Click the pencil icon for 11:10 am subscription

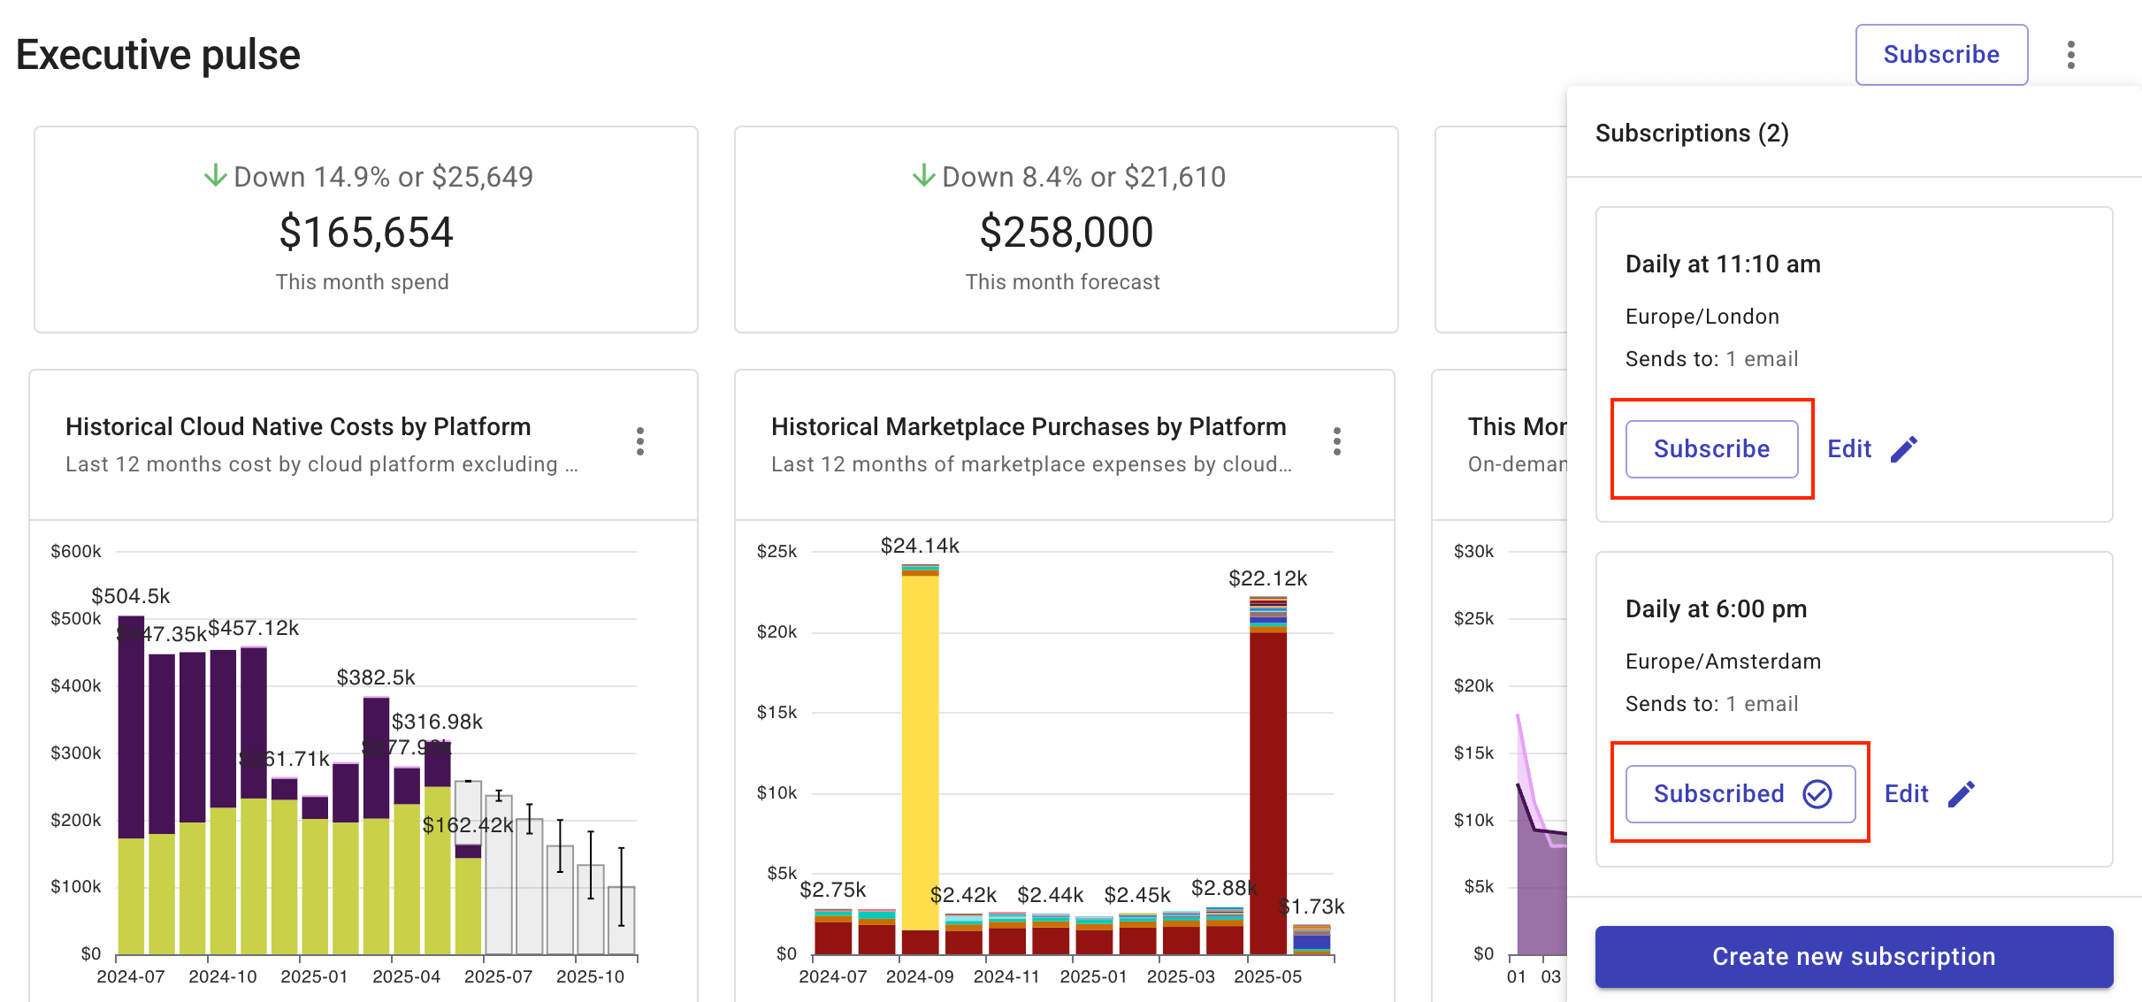pyautogui.click(x=1903, y=449)
